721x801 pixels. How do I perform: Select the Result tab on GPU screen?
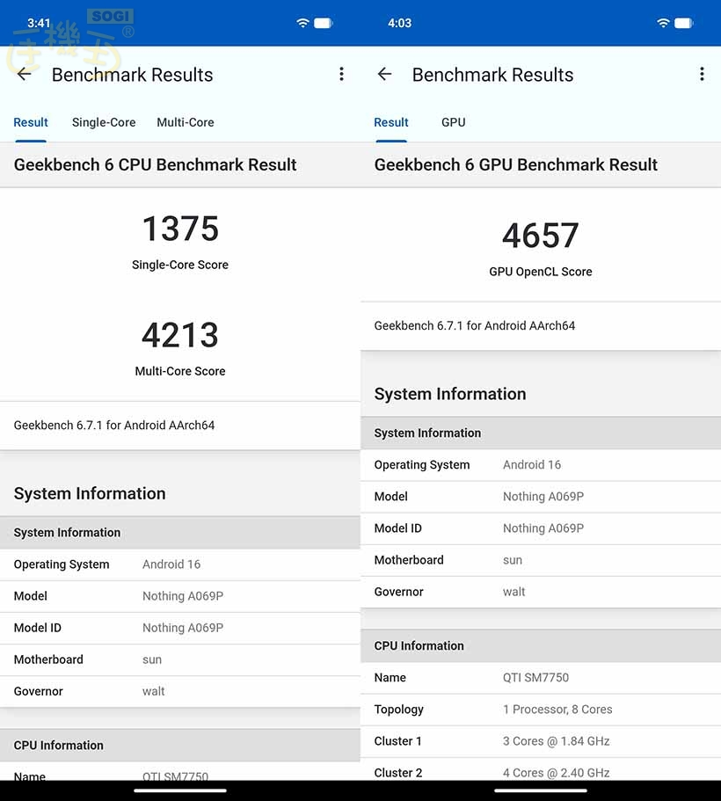tap(391, 122)
